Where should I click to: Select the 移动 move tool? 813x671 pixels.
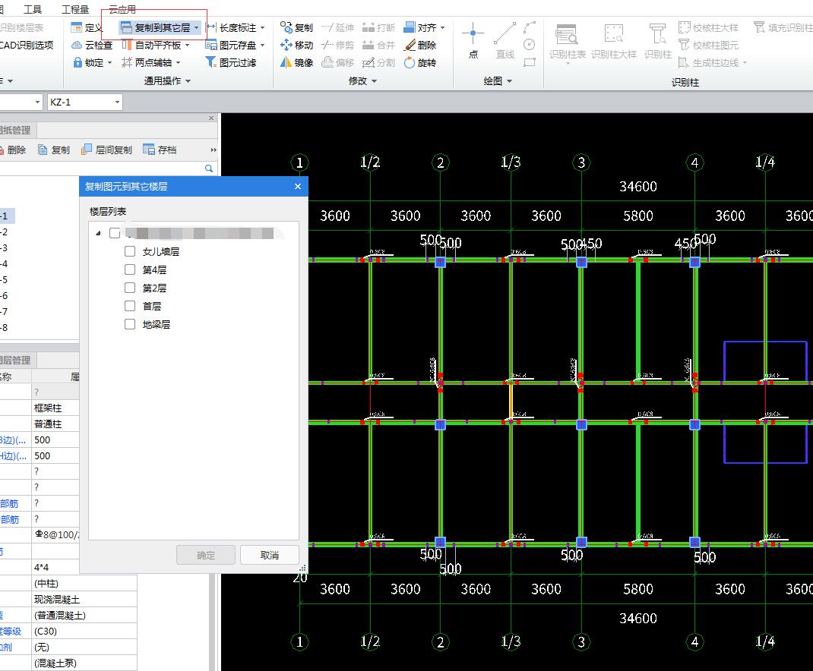click(296, 45)
